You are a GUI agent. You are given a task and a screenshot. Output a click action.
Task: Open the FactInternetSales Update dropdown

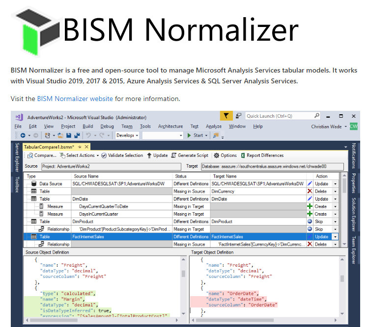[x=335, y=237]
